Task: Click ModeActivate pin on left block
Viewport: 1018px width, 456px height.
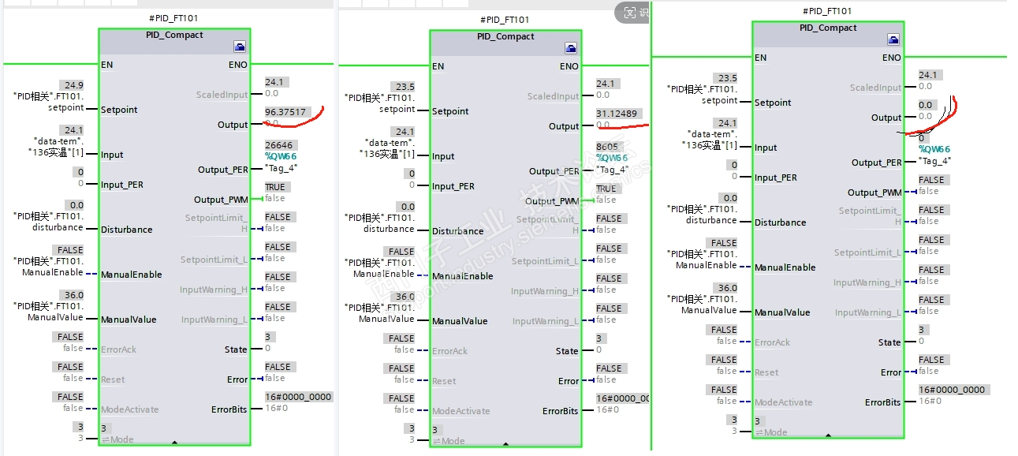Action: pos(129,409)
